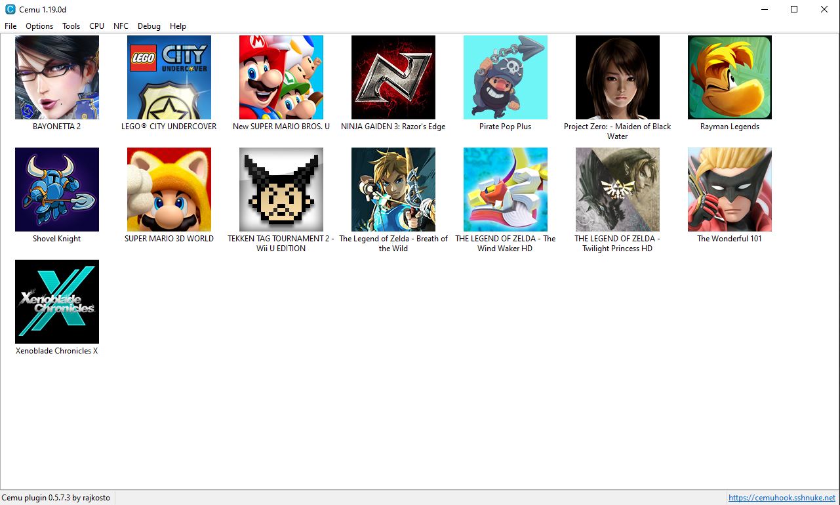Screen dimensions: 840x505
Task: Select the Bayonetta 2 game icon
Action: click(57, 77)
